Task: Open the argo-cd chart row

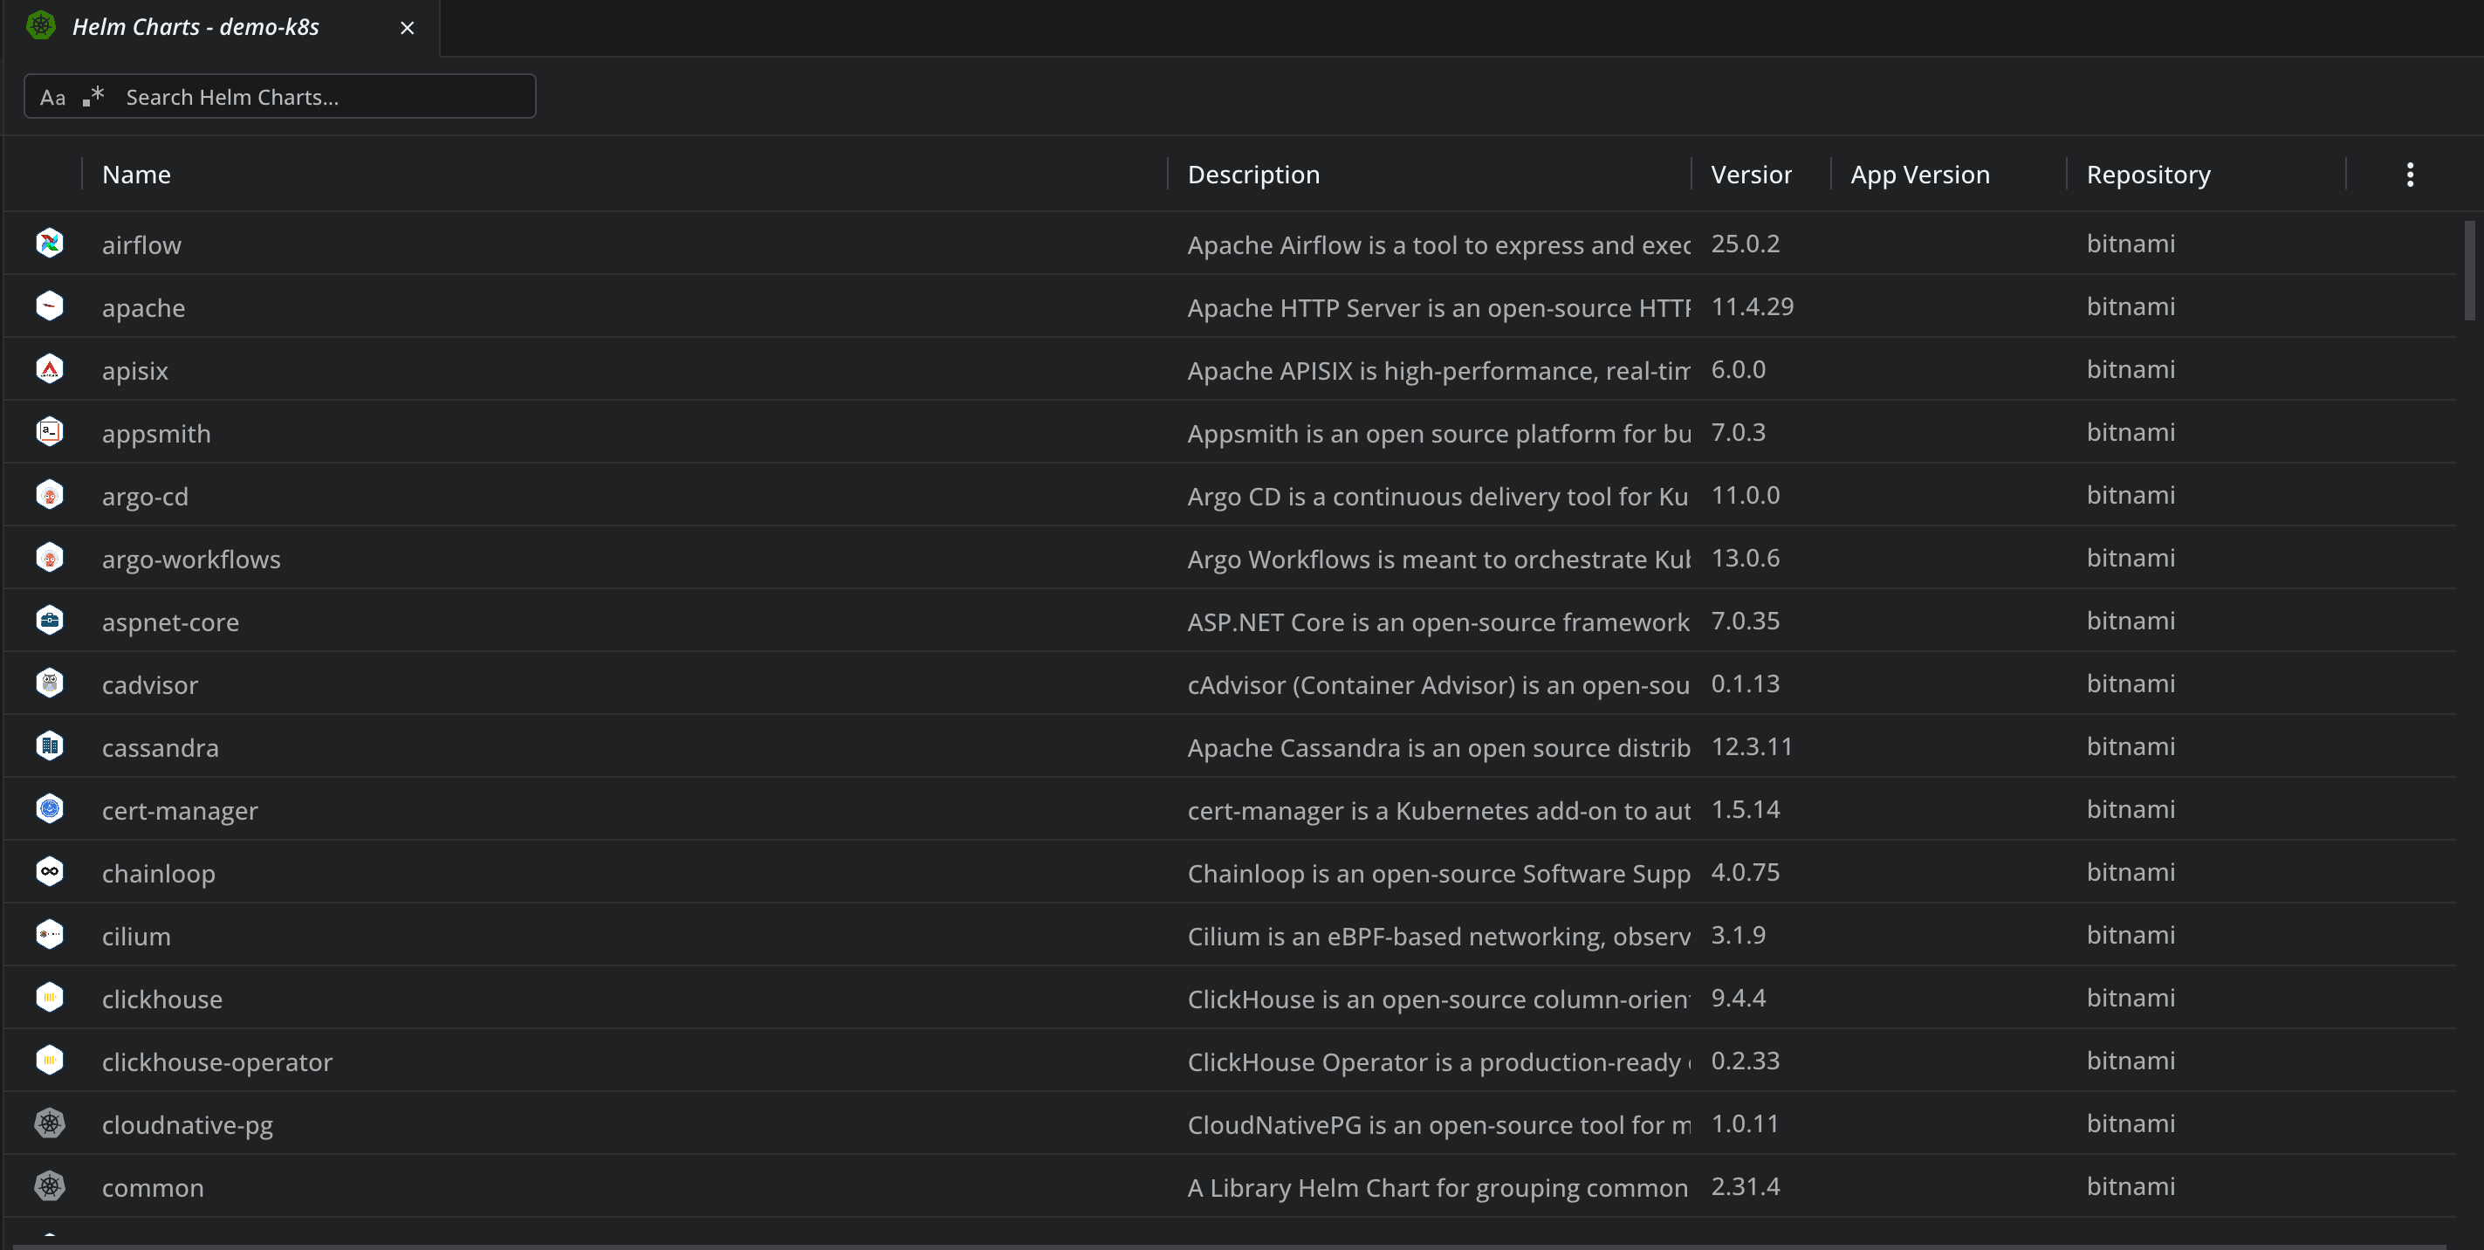Action: pyautogui.click(x=146, y=496)
